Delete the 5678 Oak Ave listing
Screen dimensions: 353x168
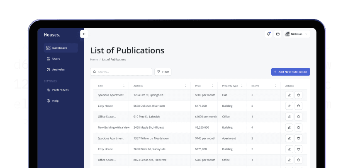click(299, 106)
